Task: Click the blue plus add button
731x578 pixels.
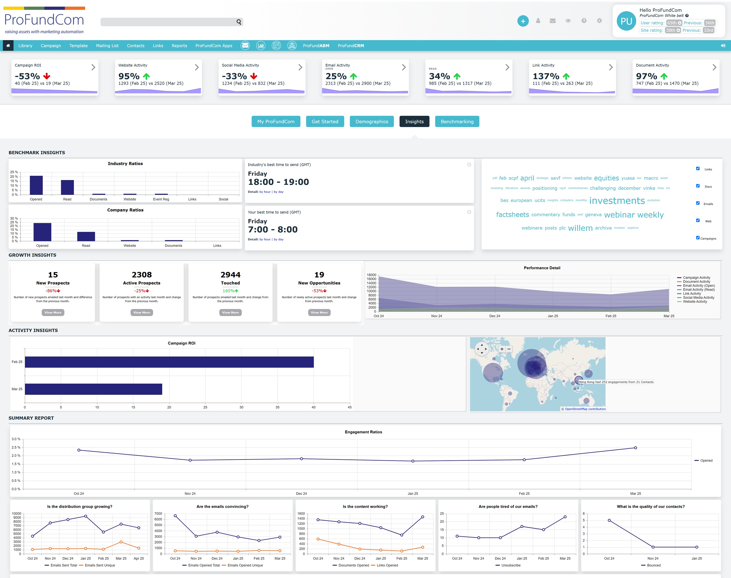Action: pos(523,21)
